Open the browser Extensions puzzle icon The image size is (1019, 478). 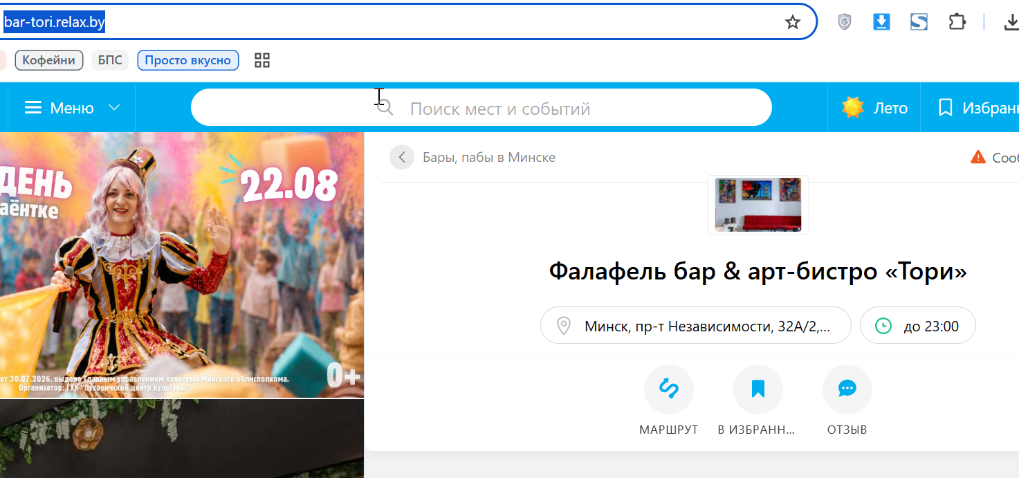pyautogui.click(x=957, y=22)
